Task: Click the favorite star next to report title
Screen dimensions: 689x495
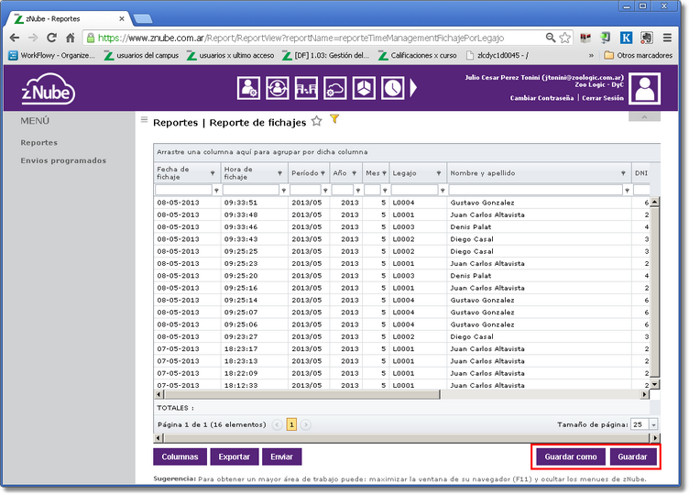Action: tap(317, 121)
